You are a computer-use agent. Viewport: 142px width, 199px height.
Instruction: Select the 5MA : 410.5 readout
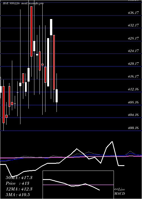coord(18,195)
